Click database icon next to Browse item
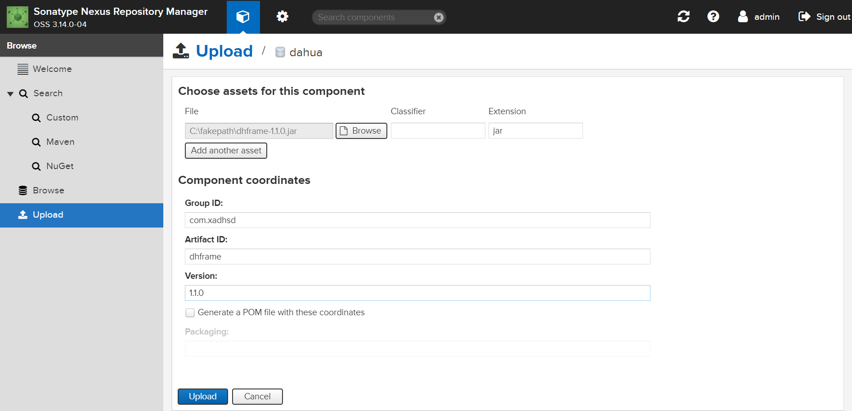Viewport: 852px width, 411px height. [23, 191]
